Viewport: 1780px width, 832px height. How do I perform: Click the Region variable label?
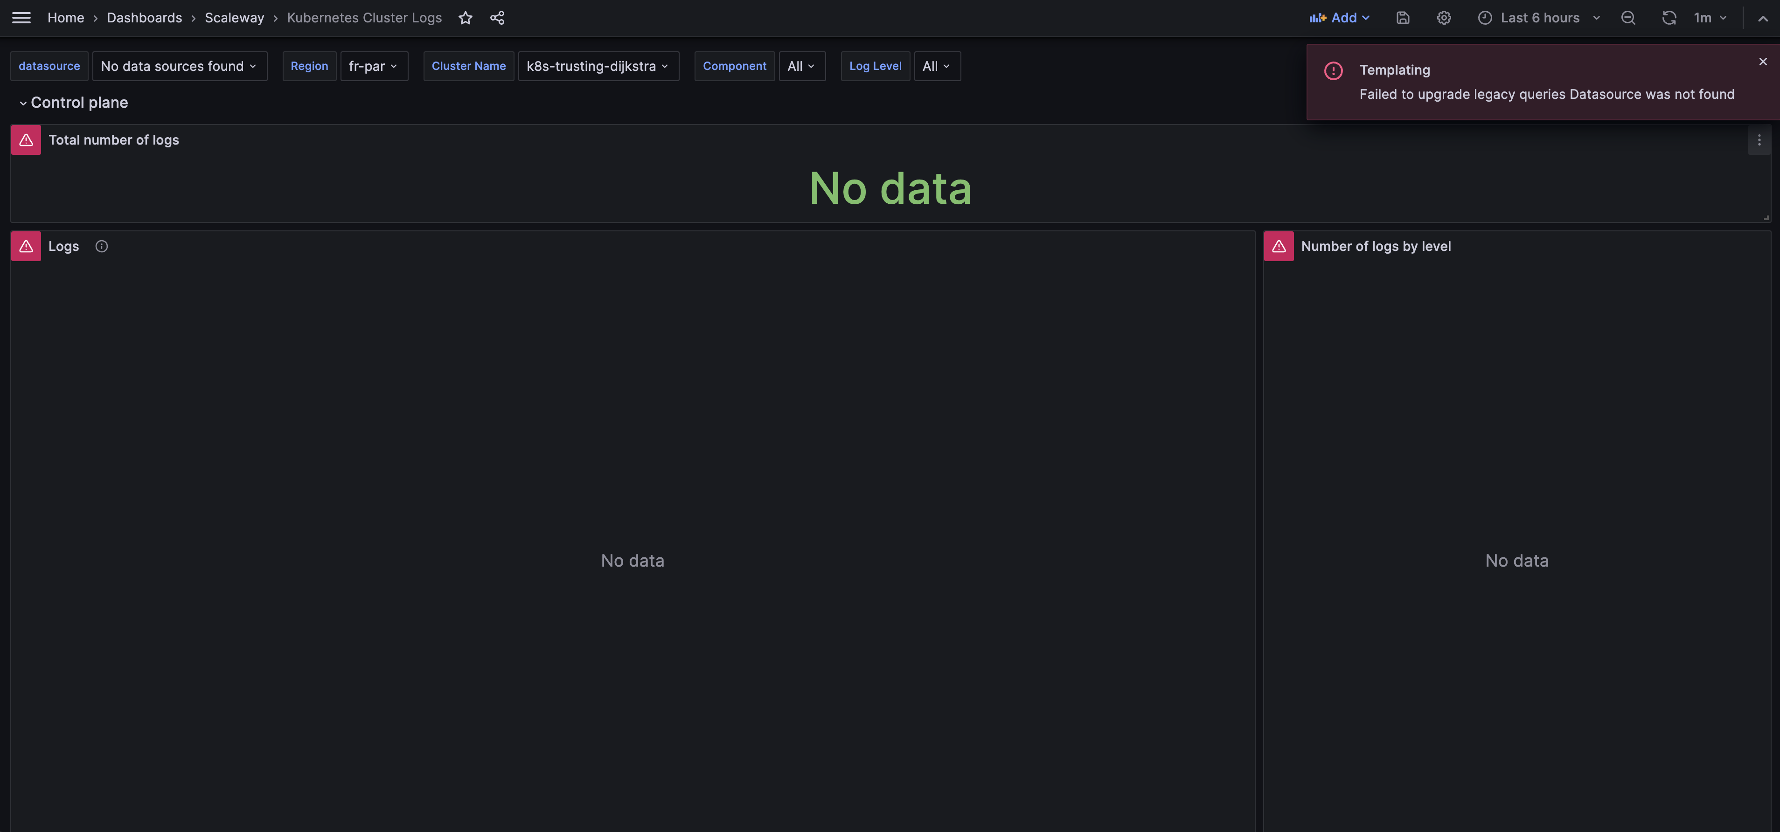(x=310, y=66)
